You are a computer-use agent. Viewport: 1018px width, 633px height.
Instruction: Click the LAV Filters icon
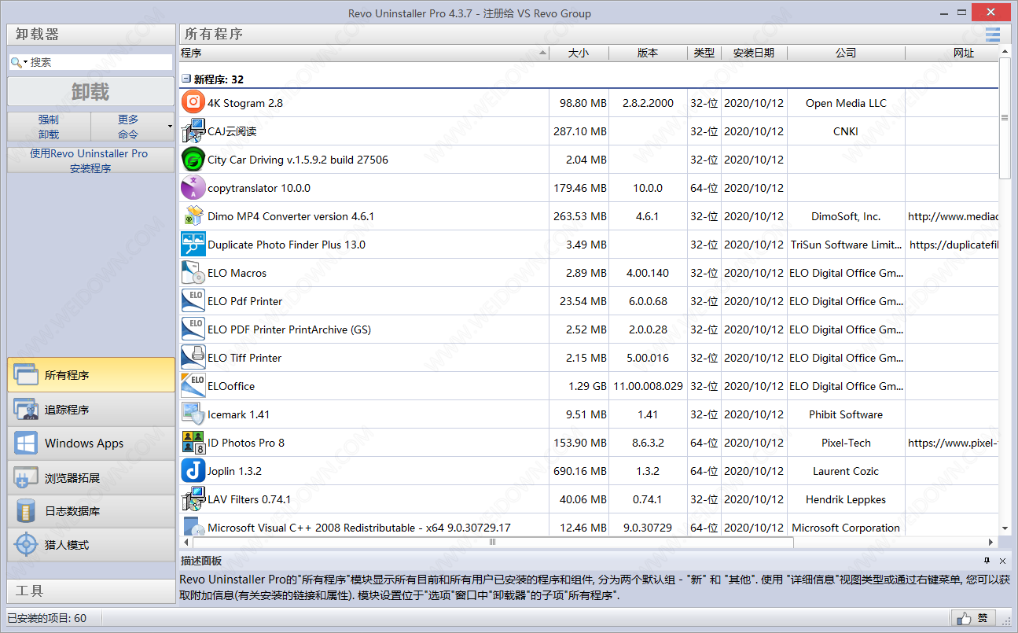(193, 499)
